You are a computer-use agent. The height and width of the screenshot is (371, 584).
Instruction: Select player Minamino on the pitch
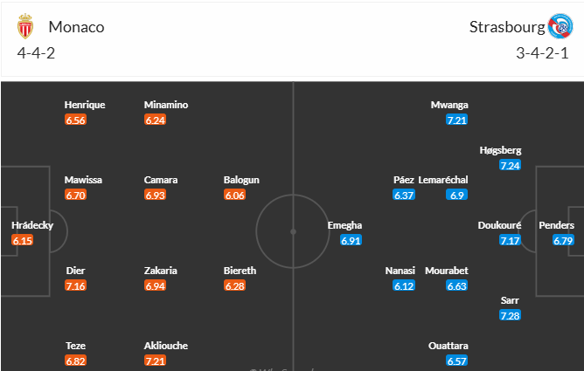(166, 105)
